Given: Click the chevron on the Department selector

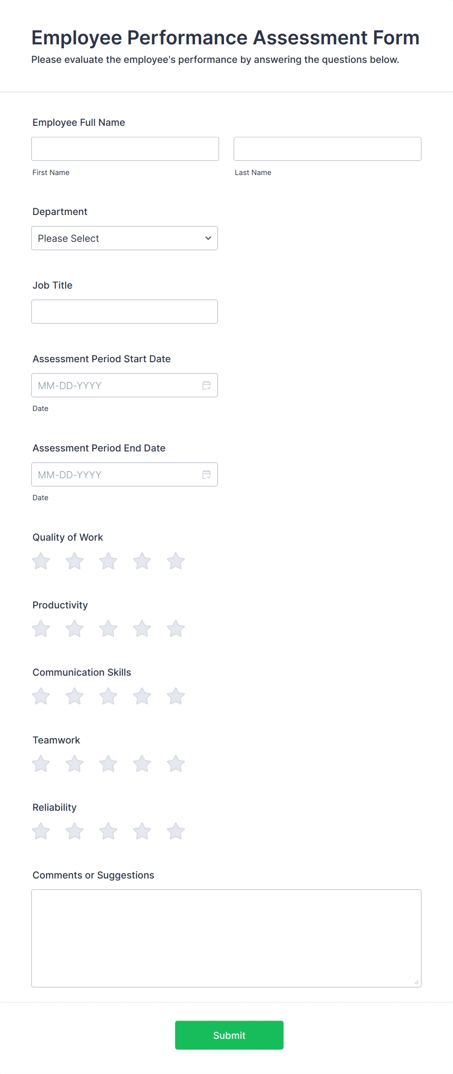Looking at the screenshot, I should click(208, 238).
